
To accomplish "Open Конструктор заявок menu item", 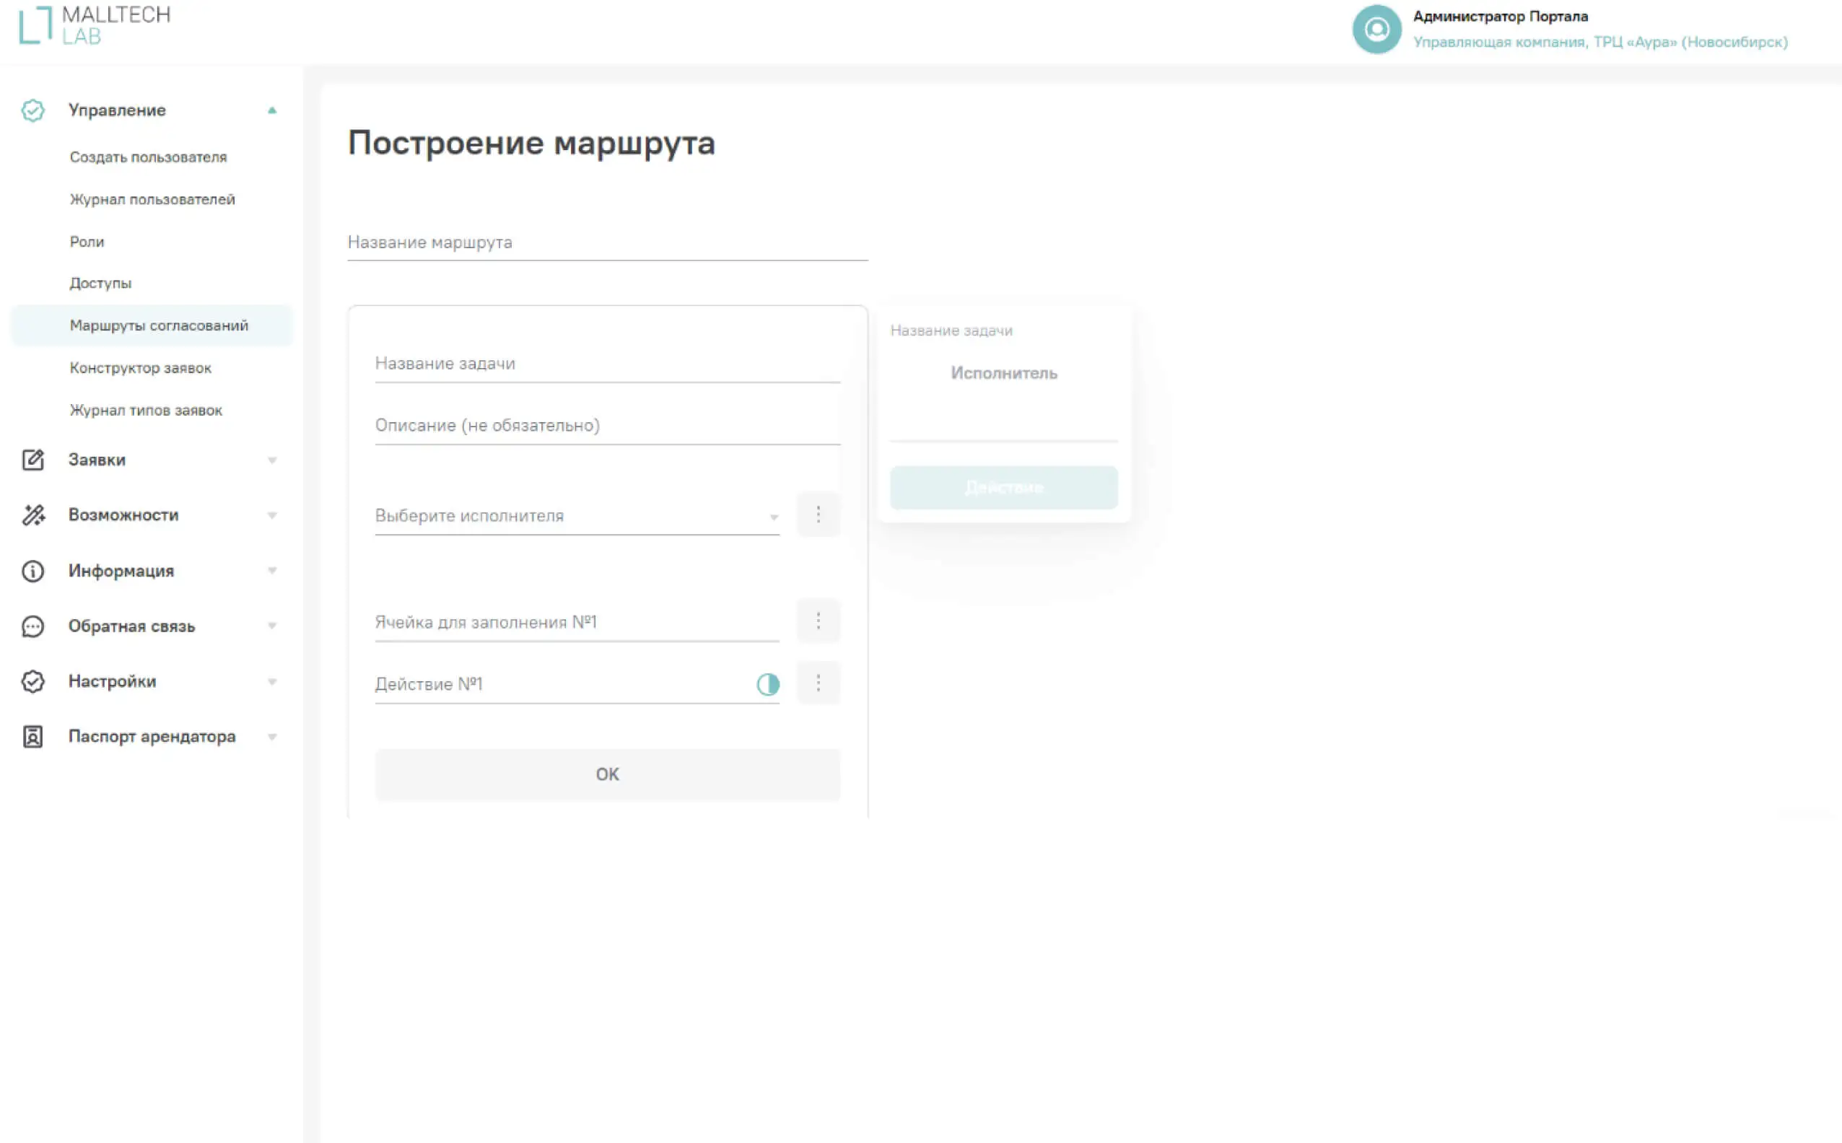I will 141,368.
